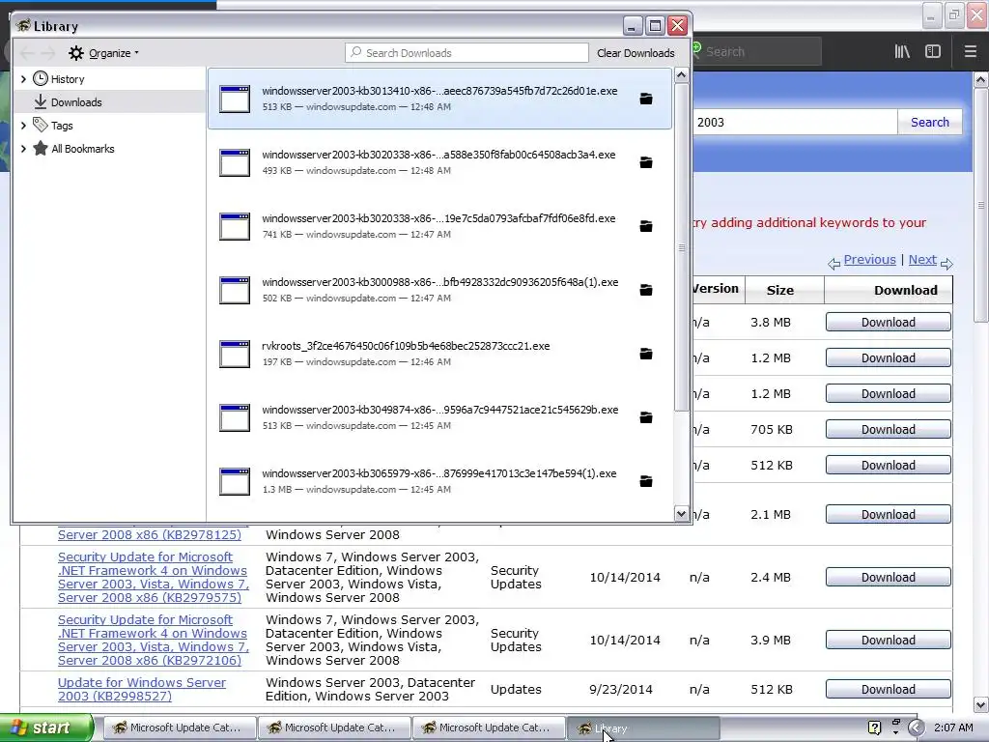Open containing folder for rvkroots download

pyautogui.click(x=646, y=354)
